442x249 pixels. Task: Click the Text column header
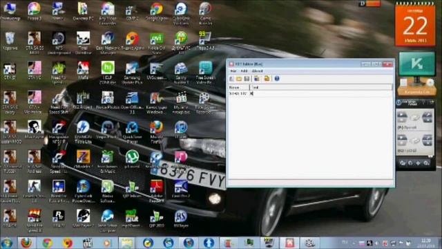pyautogui.click(x=321, y=87)
